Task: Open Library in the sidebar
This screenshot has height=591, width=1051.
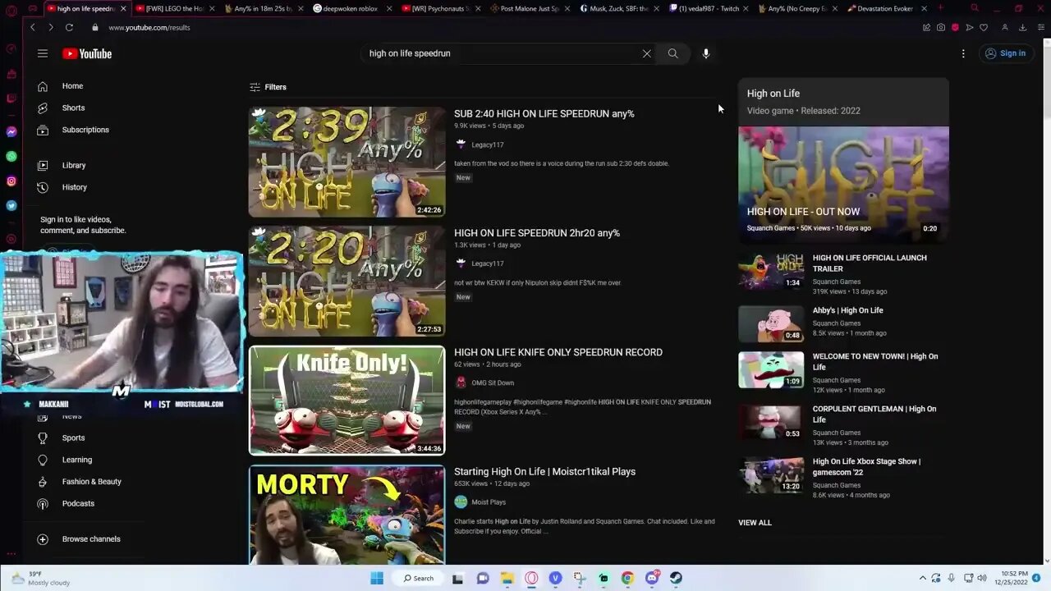Action: click(74, 165)
